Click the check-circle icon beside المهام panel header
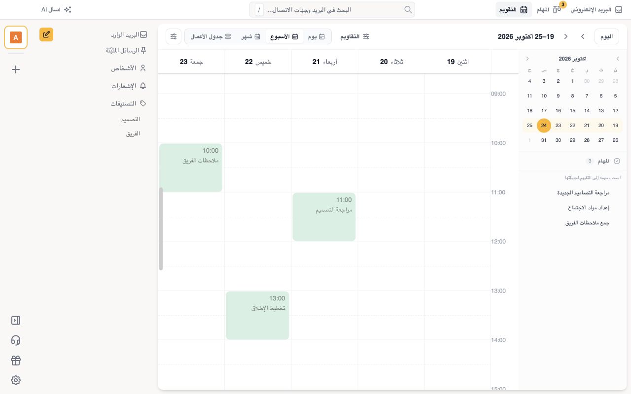 (x=617, y=161)
